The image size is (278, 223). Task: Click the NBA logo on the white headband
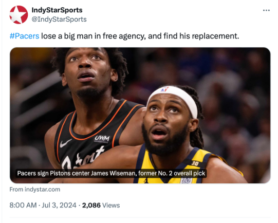(x=165, y=89)
